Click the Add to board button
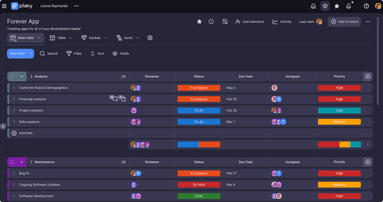The height and width of the screenshot is (202, 383). (344, 22)
